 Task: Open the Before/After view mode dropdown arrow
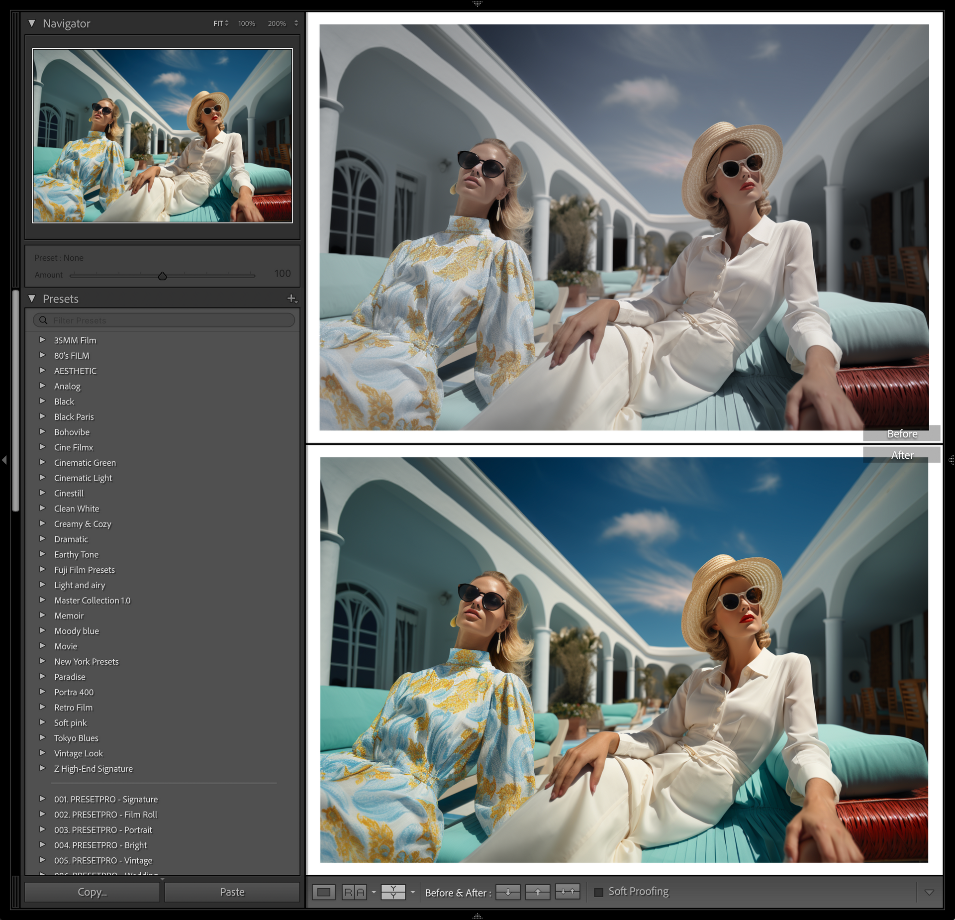coord(412,892)
